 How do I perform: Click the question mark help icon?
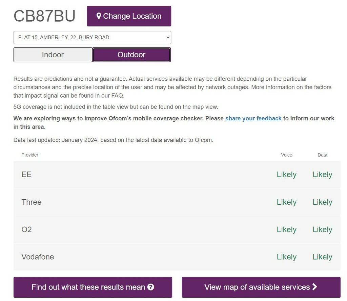(x=151, y=287)
